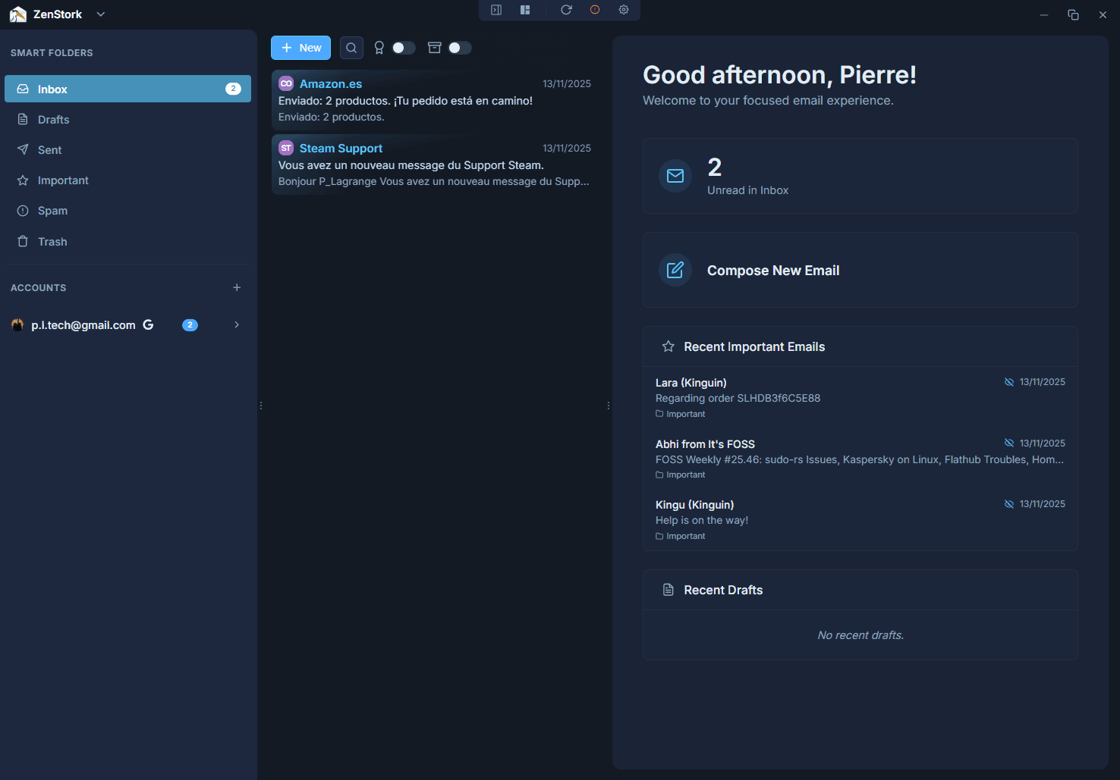The height and width of the screenshot is (780, 1120).
Task: Open the red error alert icon
Action: coord(595,10)
